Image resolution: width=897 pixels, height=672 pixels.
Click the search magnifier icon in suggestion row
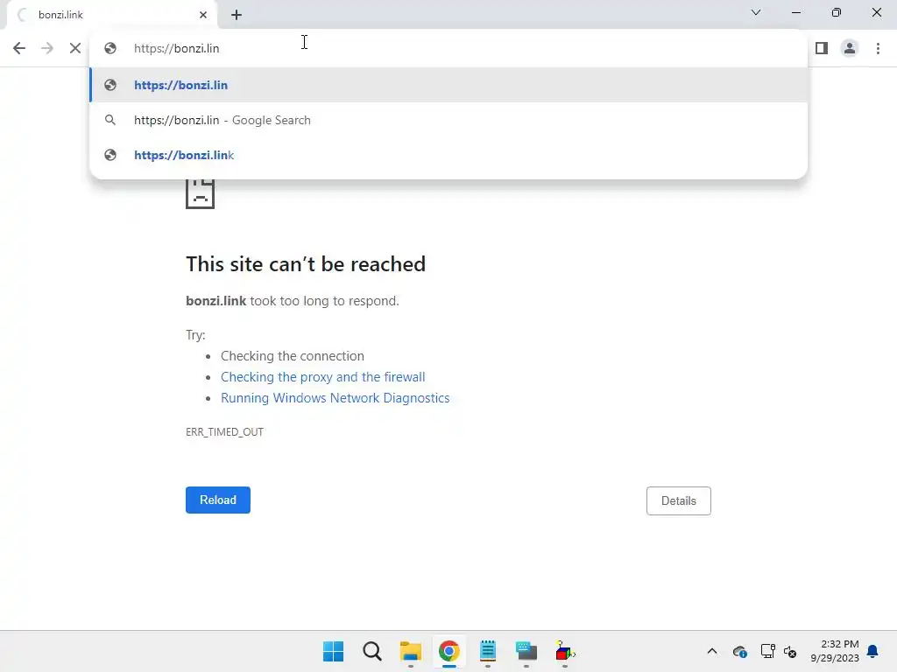pyautogui.click(x=110, y=120)
